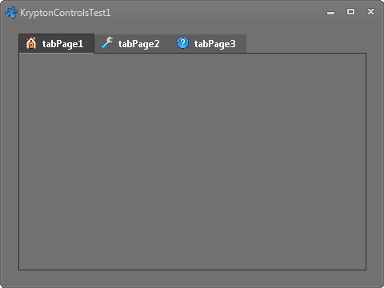Viewport: 384px width, 288px height.
Task: Click the lower-right corner inside the tab content panel
Action: pos(360,264)
